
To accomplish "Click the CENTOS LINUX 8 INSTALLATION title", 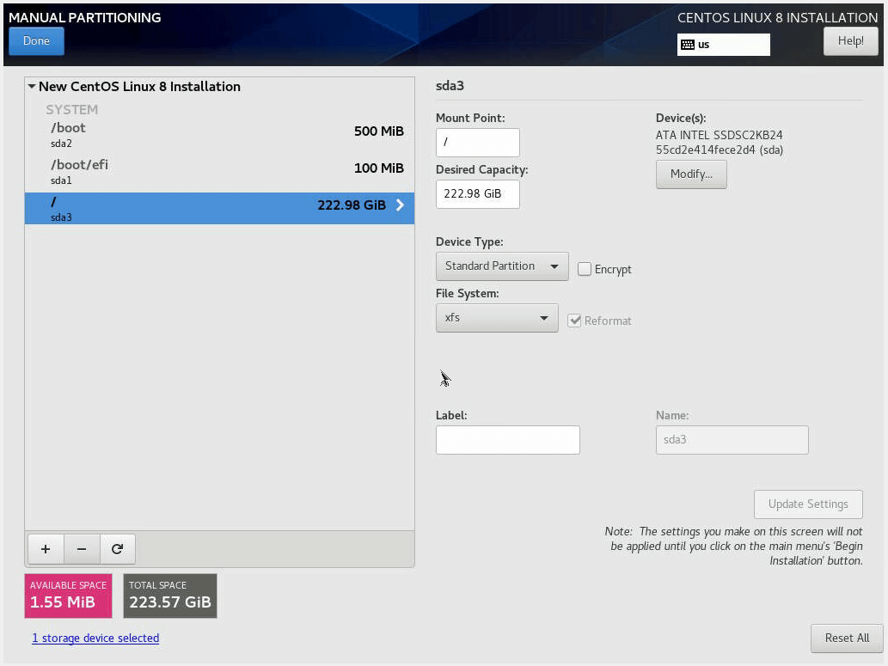I will click(778, 17).
